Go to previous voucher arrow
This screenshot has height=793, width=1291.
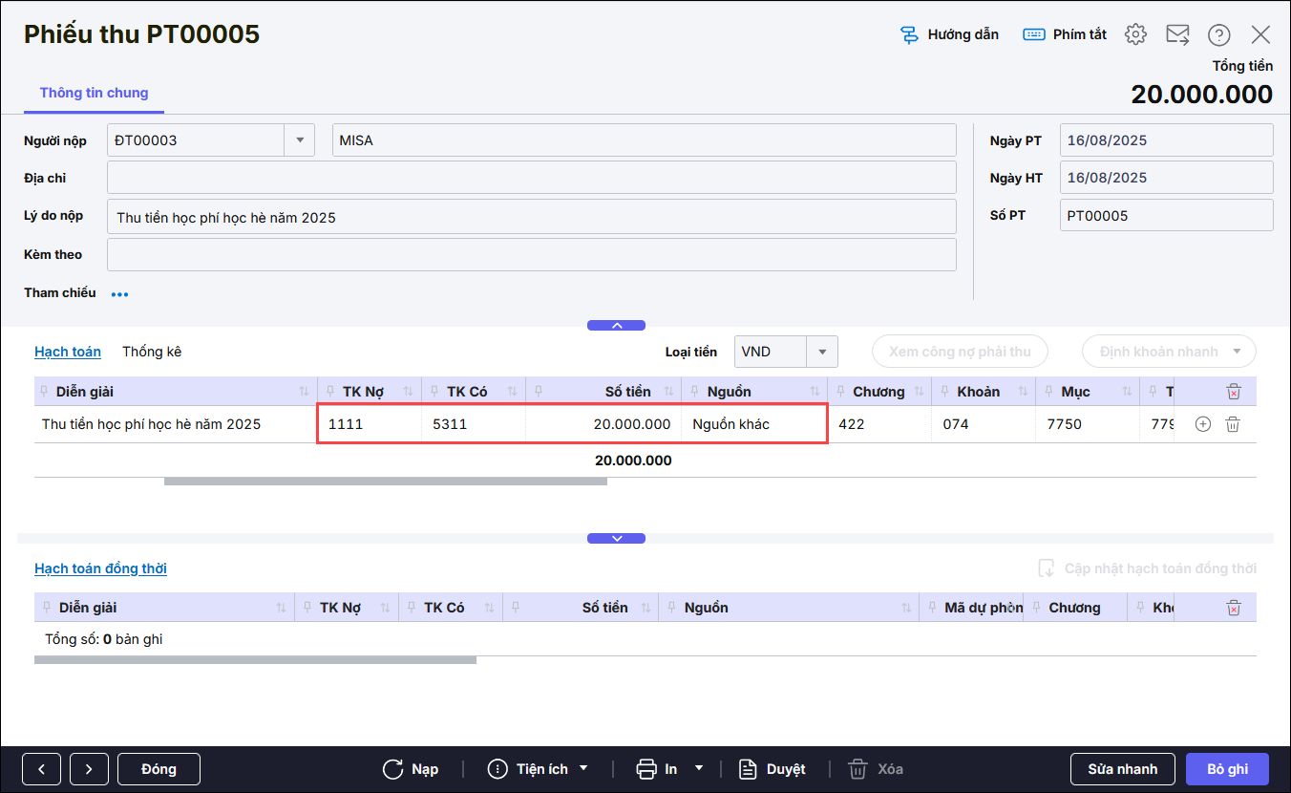point(42,769)
